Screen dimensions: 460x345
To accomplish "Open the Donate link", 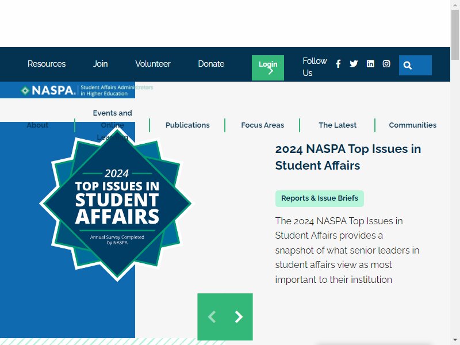I will click(211, 64).
